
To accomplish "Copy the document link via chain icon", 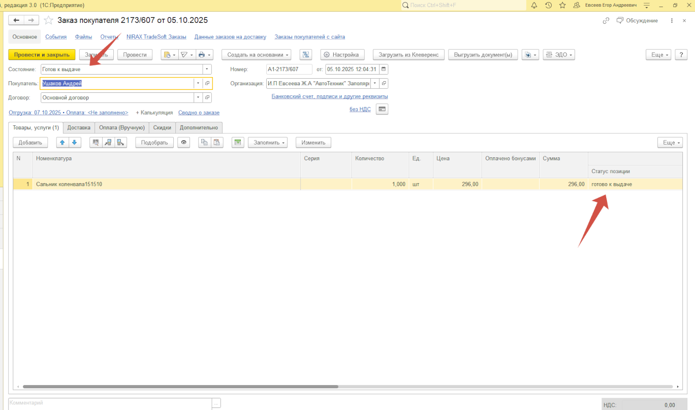I will [x=606, y=21].
